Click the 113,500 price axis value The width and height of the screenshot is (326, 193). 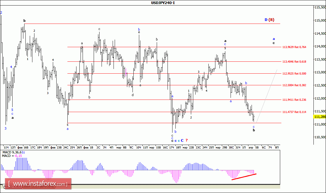[320, 59]
